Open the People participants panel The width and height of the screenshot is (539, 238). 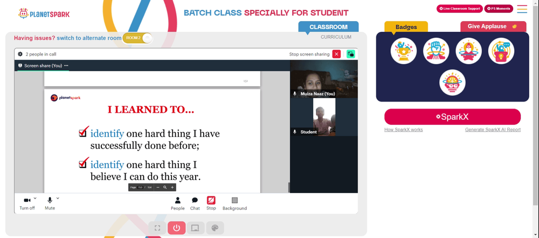pyautogui.click(x=178, y=203)
